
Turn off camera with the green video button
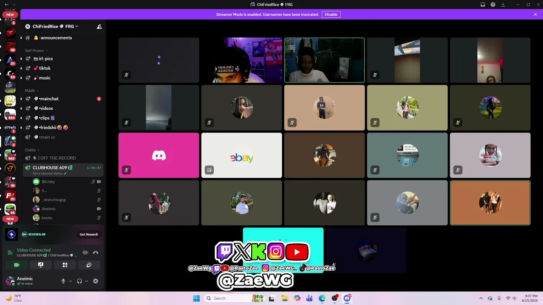click(x=17, y=265)
